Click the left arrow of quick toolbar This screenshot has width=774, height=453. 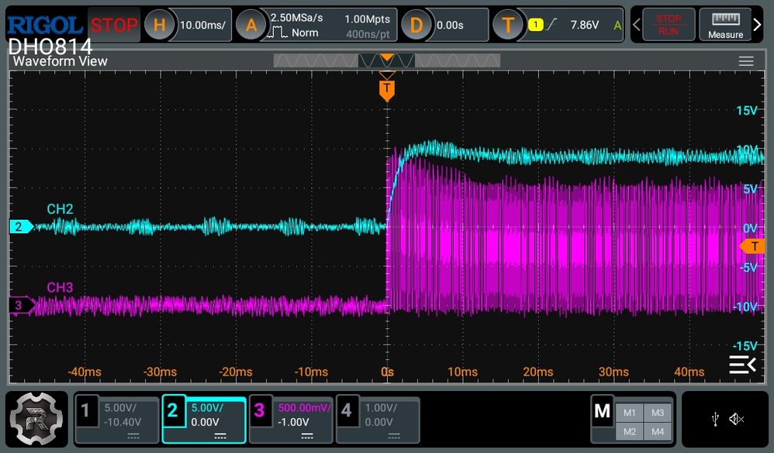(637, 24)
